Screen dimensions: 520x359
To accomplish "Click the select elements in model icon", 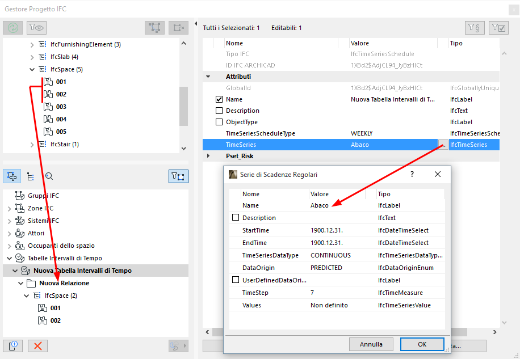I will [x=154, y=27].
